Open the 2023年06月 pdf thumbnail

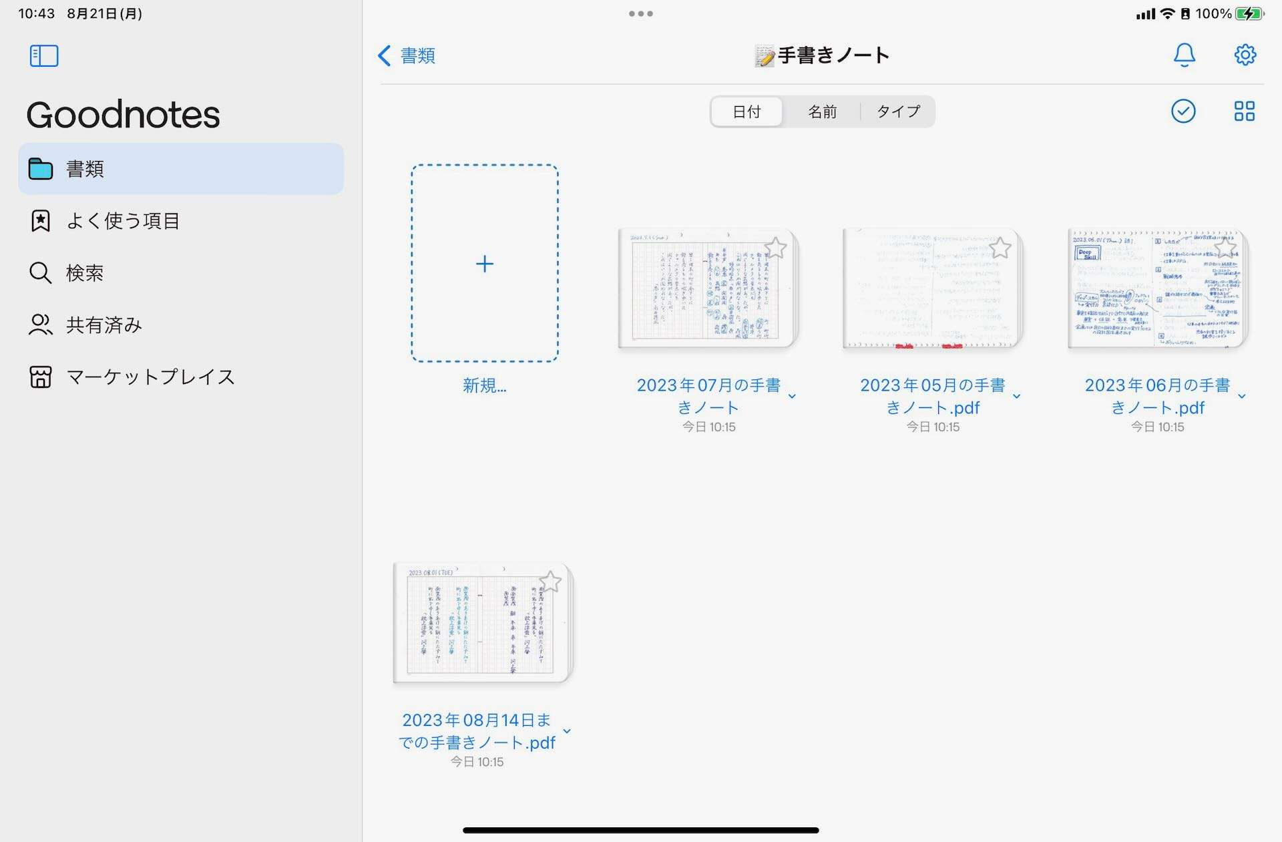coord(1158,288)
